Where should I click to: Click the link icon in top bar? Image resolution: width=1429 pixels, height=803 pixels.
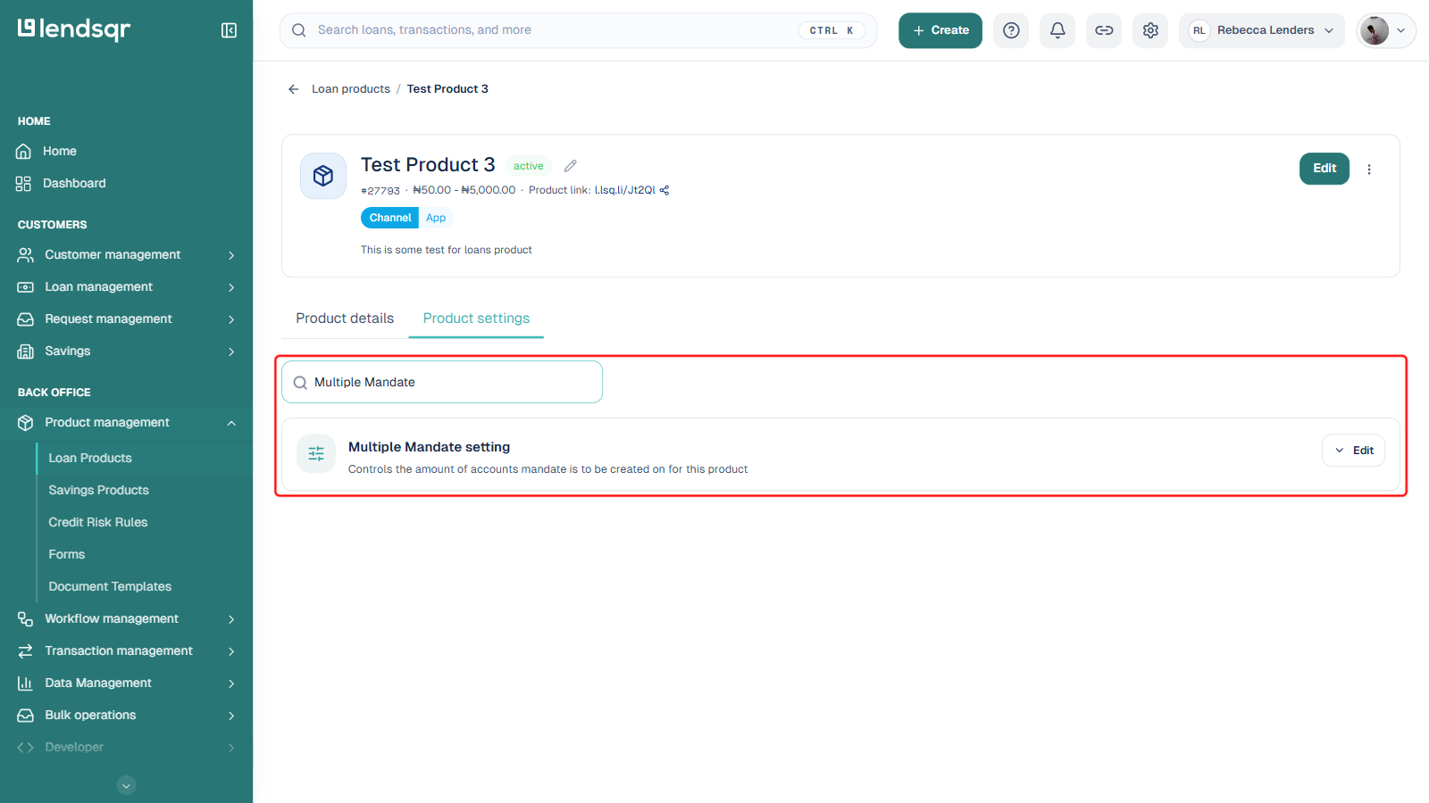point(1104,30)
